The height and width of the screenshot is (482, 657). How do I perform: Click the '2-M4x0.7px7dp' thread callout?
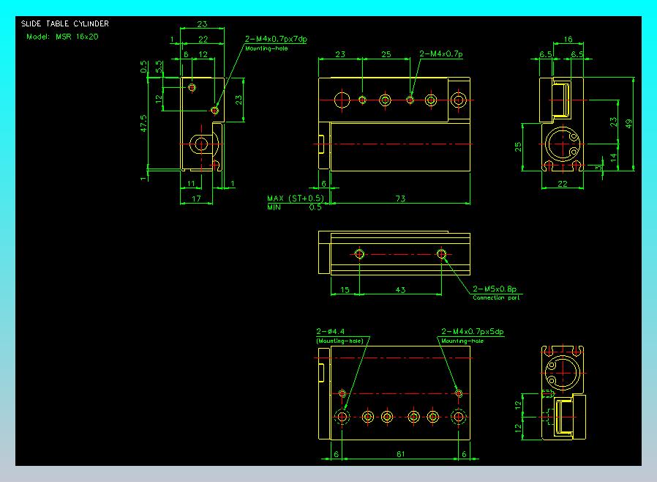(276, 39)
